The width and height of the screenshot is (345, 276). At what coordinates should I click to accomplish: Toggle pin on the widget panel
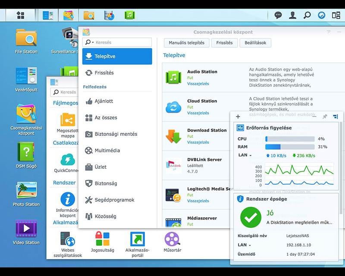[325, 116]
